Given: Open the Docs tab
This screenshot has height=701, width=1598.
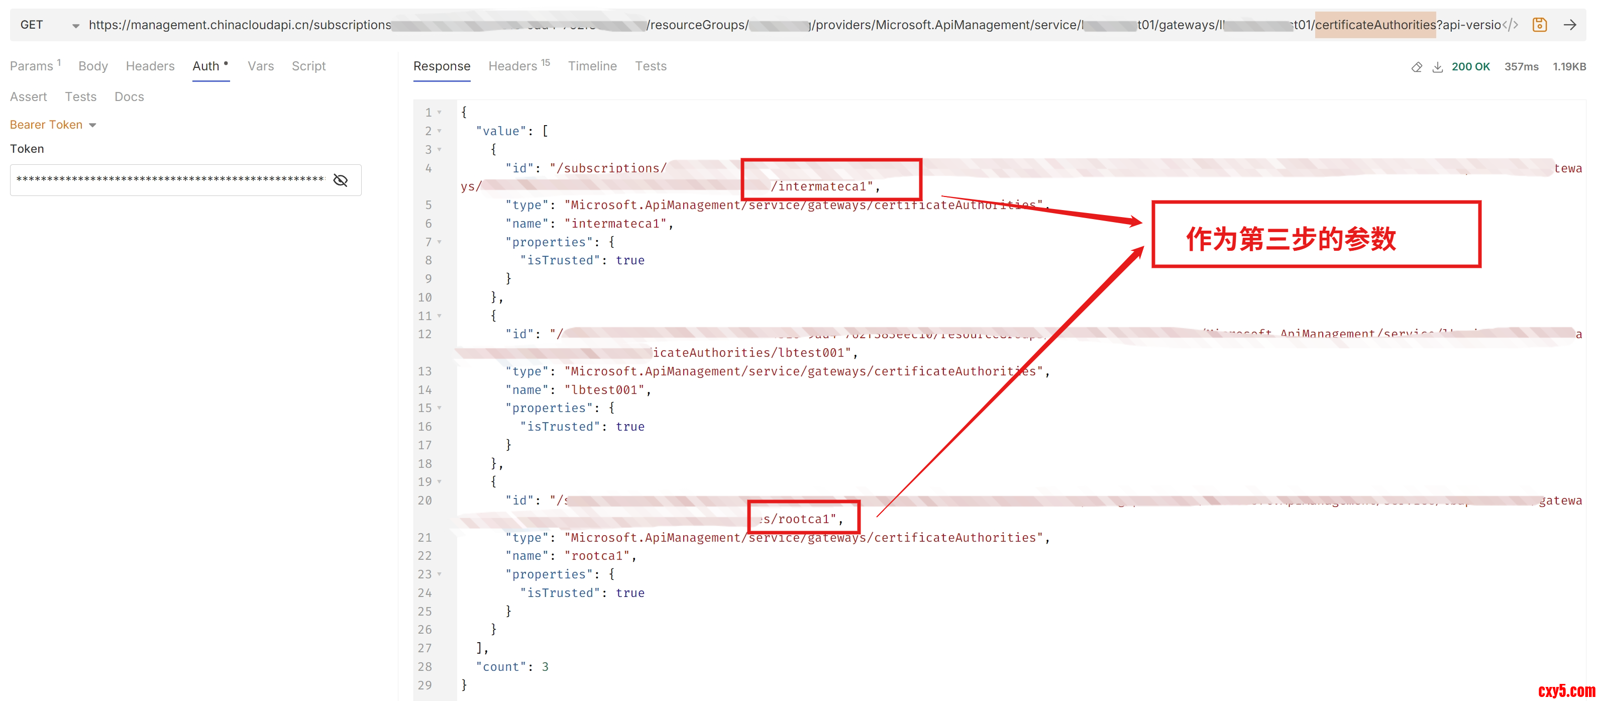Looking at the screenshot, I should 129,97.
